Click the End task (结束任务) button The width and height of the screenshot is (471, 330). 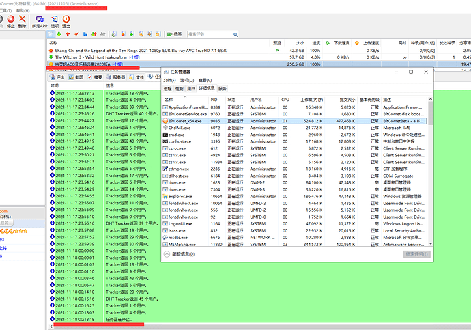coord(416,254)
